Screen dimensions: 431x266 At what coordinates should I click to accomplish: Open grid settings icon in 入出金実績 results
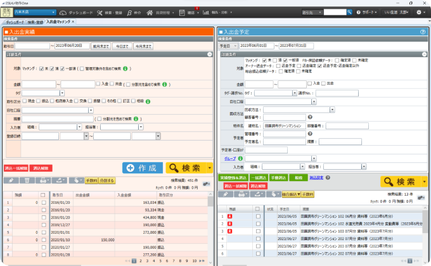[x=206, y=184]
